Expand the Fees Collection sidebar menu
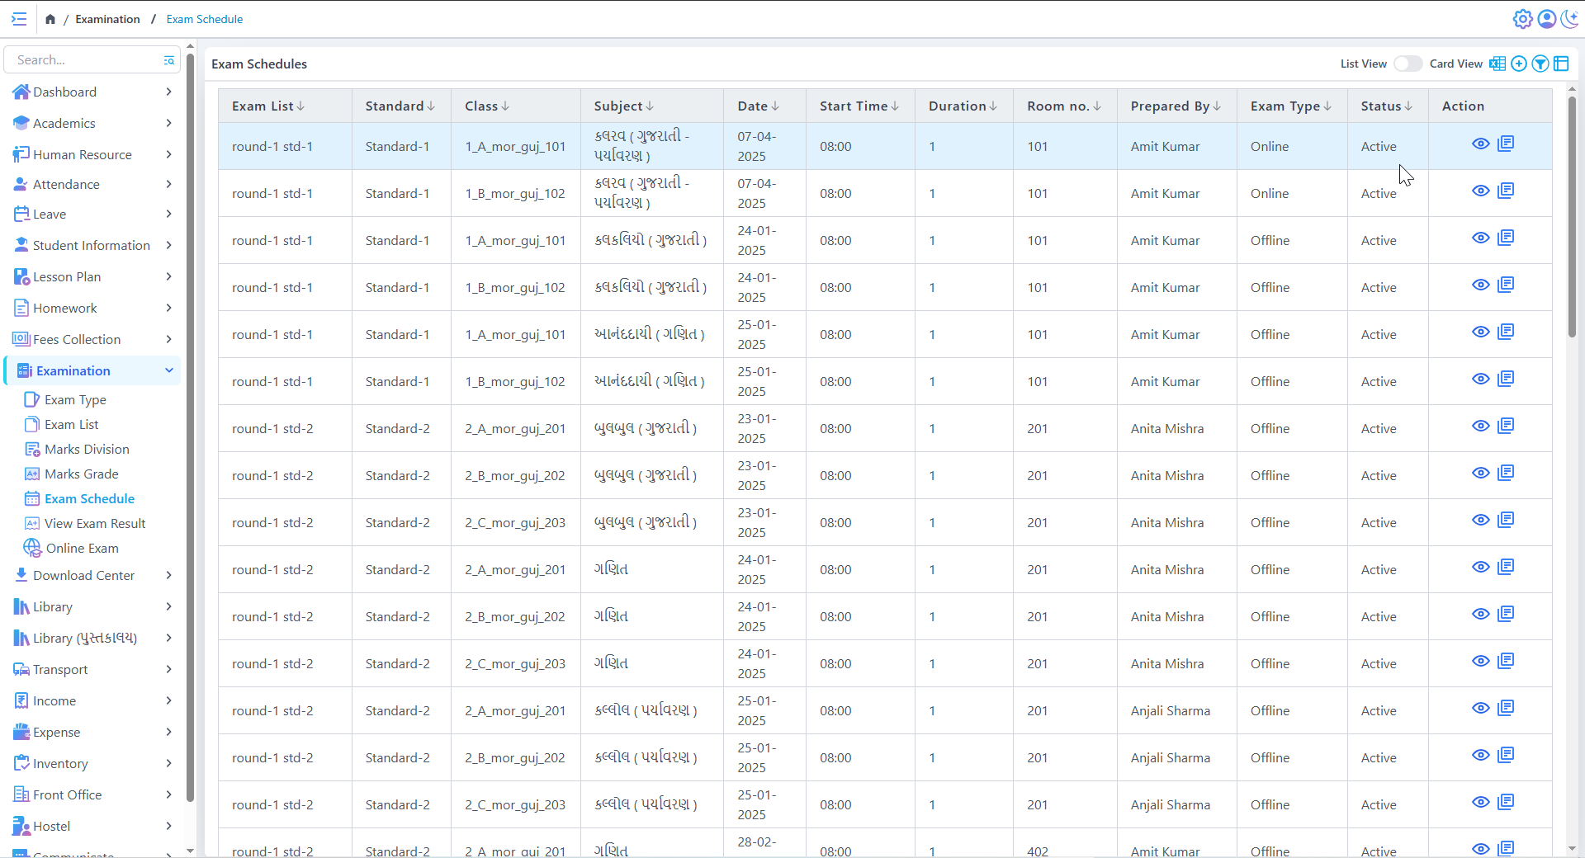The image size is (1585, 858). pyautogui.click(x=168, y=339)
